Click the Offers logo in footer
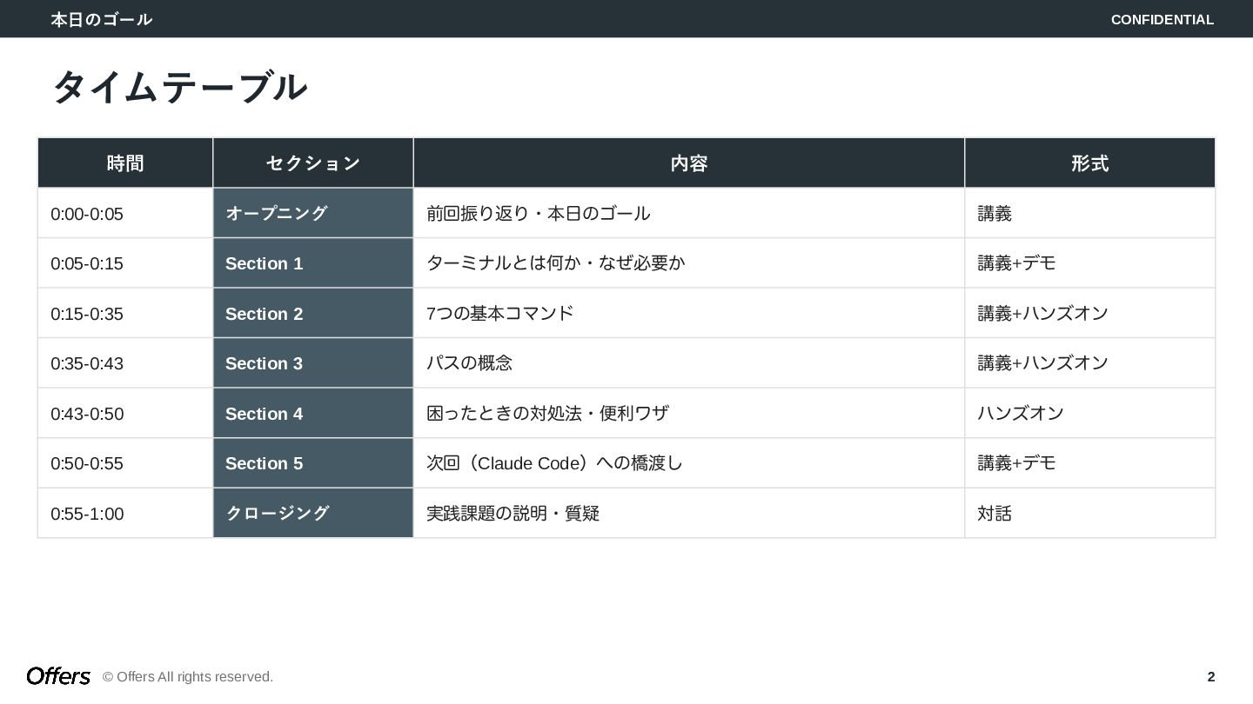Image resolution: width=1253 pixels, height=704 pixels. point(58,676)
